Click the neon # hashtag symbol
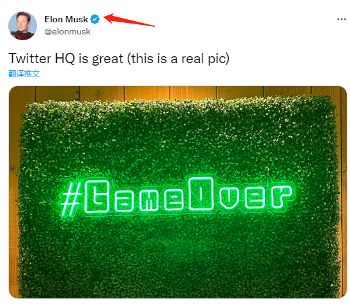 (x=71, y=198)
